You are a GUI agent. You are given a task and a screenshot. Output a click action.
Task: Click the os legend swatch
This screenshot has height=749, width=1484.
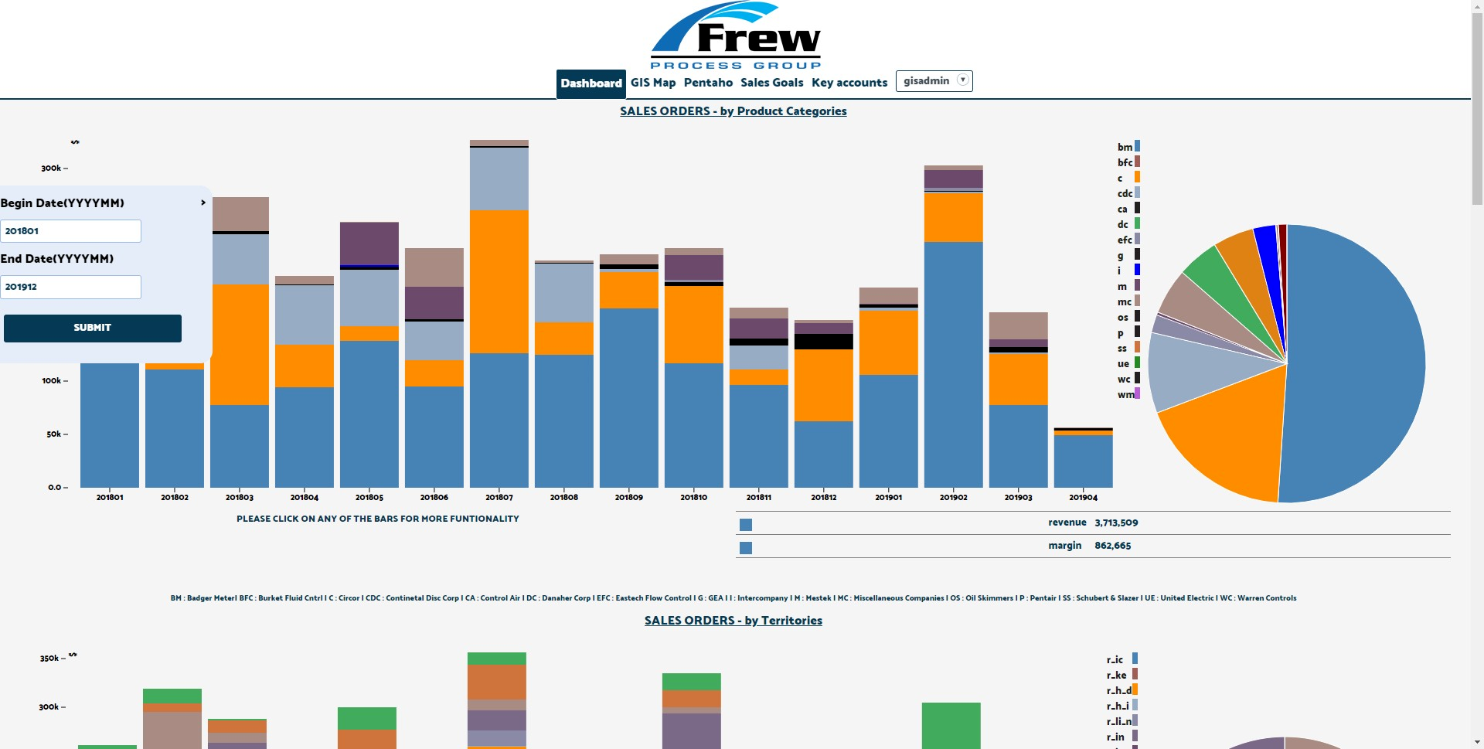(1137, 316)
